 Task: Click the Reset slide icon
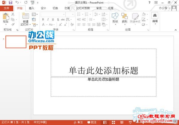click(34, 19)
